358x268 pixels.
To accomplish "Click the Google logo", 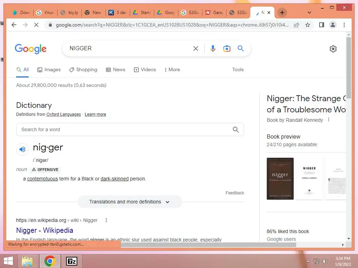I will [31, 49].
